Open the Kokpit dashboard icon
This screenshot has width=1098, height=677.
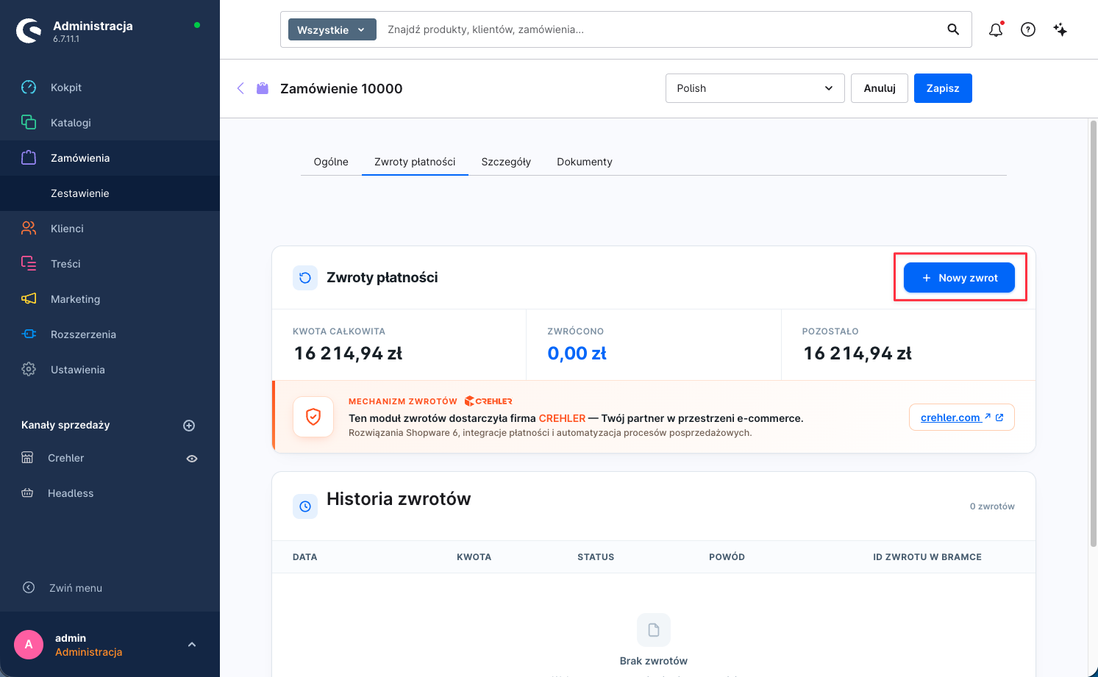tap(29, 87)
